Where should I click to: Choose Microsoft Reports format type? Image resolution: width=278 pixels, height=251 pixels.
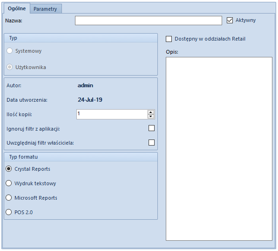click(9, 198)
